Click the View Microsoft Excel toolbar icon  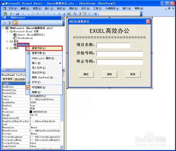[x=5, y=14]
